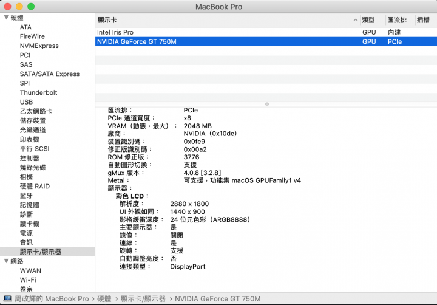The height and width of the screenshot is (305, 437).
Task: Click the 24 位元色彩 (ARGB8888) value
Action: [210, 219]
